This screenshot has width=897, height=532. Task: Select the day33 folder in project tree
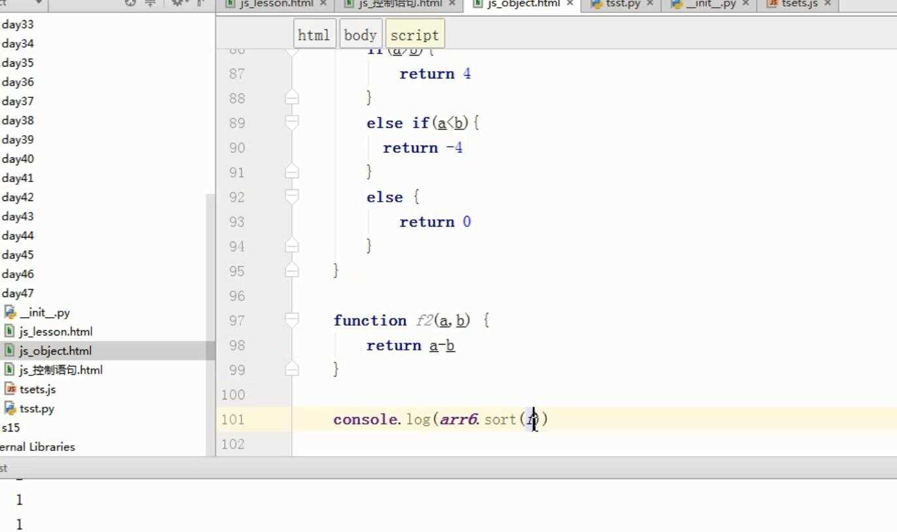(x=18, y=25)
